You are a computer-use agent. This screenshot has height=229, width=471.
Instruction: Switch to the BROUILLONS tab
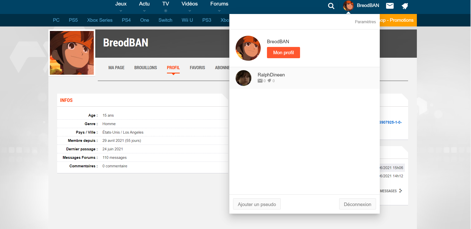click(146, 68)
